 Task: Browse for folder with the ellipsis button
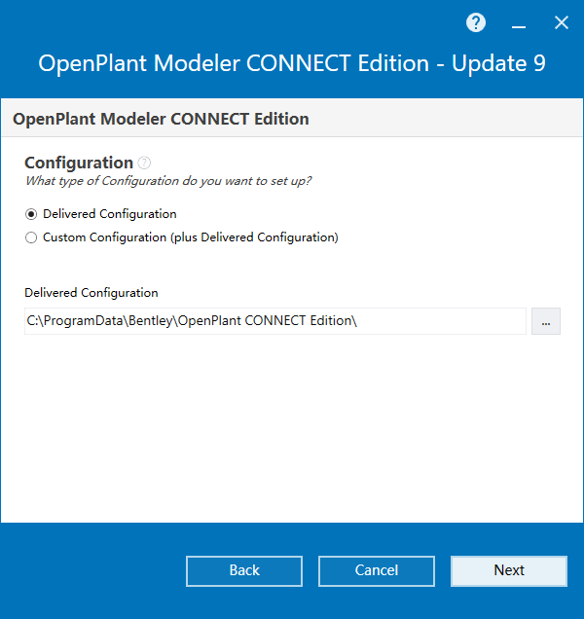point(546,321)
